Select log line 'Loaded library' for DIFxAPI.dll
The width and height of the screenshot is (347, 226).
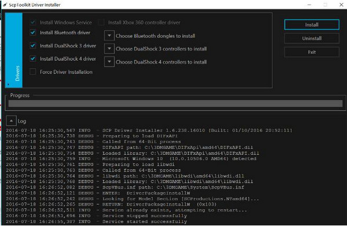[x=132, y=153]
